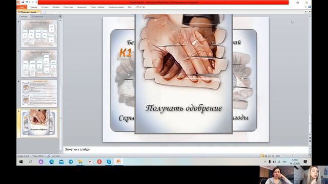Open the Файл backstage tab

[x=22, y=7]
